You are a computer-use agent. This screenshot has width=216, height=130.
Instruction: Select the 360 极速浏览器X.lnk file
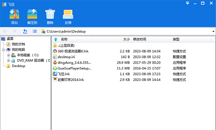point(73,51)
